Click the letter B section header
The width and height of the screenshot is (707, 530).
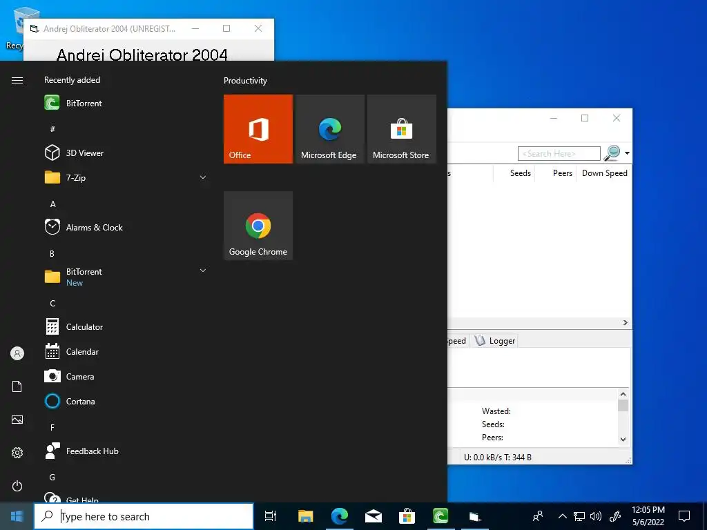52,254
